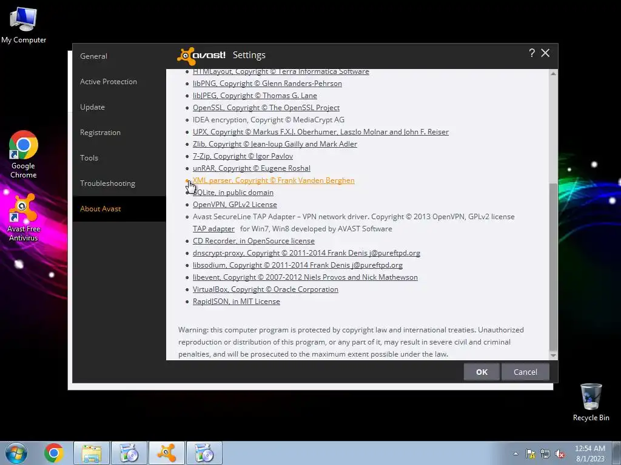Close the Avast Settings window
The width and height of the screenshot is (621, 465).
click(545, 53)
